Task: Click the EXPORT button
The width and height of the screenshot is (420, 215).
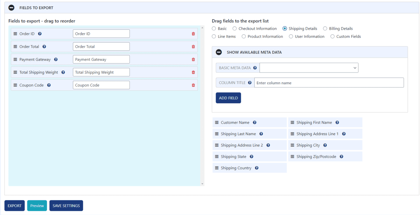Action: tap(15, 206)
